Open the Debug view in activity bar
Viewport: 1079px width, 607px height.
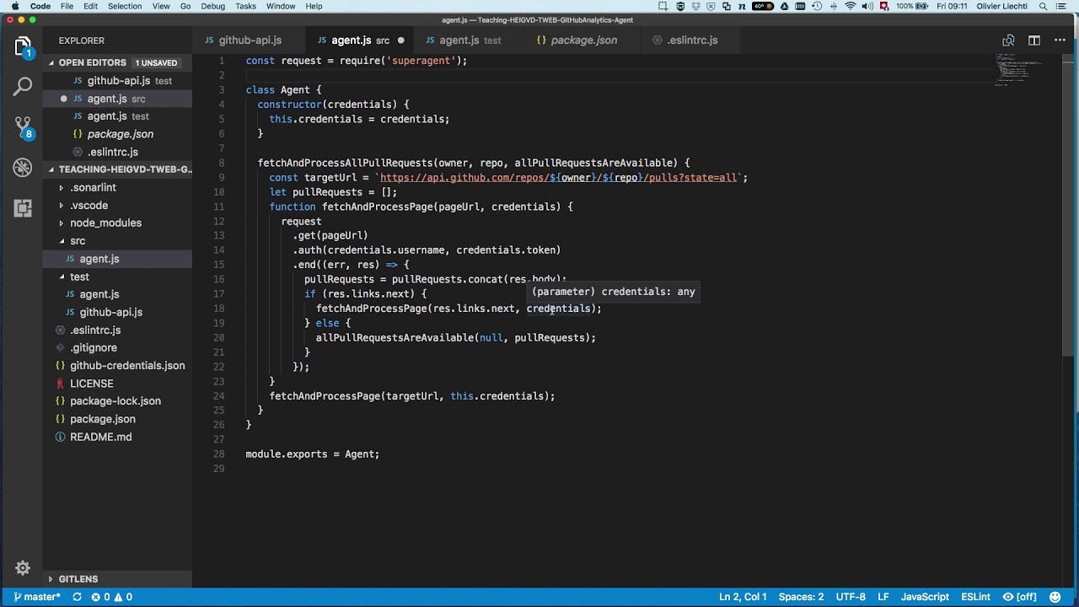click(23, 168)
